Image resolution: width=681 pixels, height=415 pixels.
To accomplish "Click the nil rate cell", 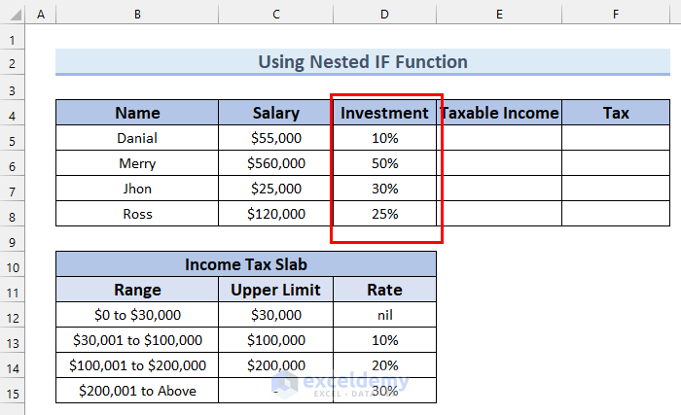I will point(384,315).
